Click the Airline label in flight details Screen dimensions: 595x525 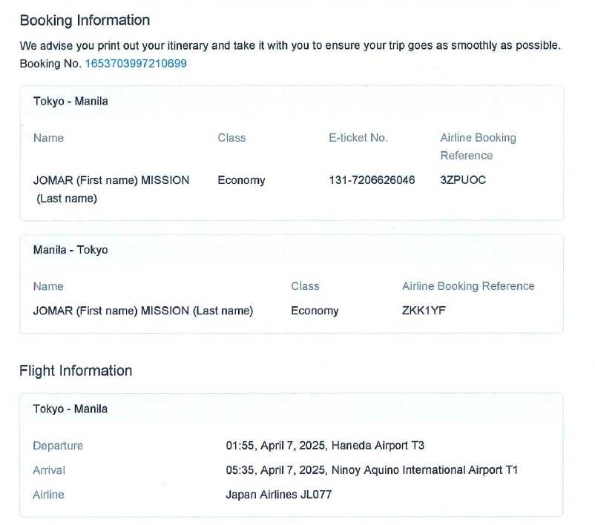point(48,495)
